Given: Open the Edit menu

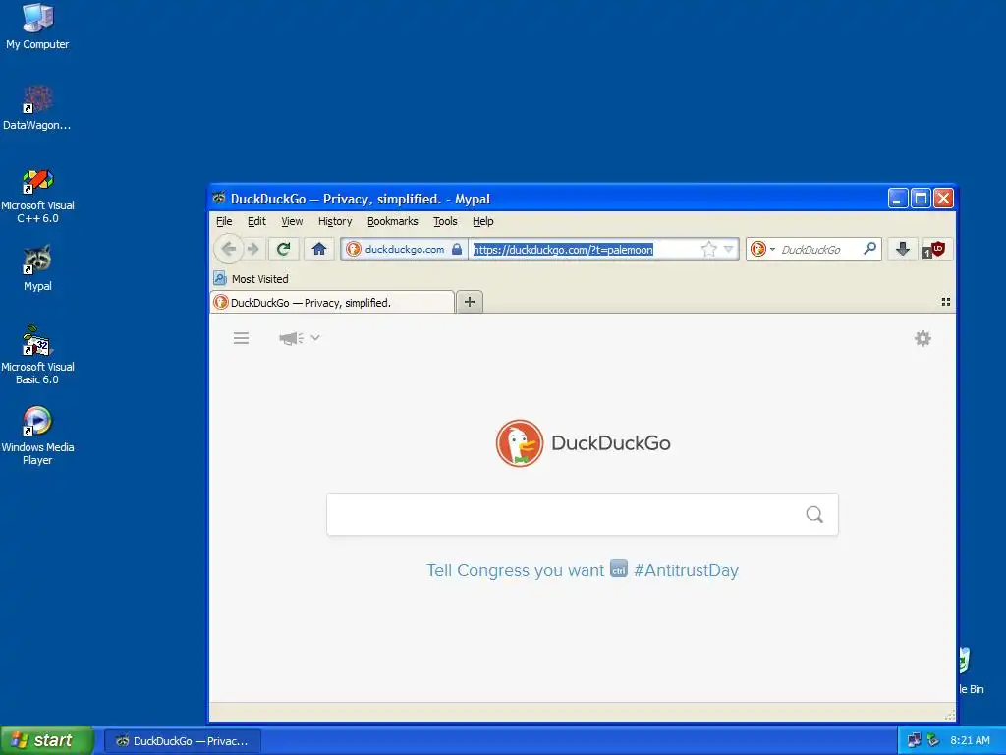Looking at the screenshot, I should (x=256, y=221).
